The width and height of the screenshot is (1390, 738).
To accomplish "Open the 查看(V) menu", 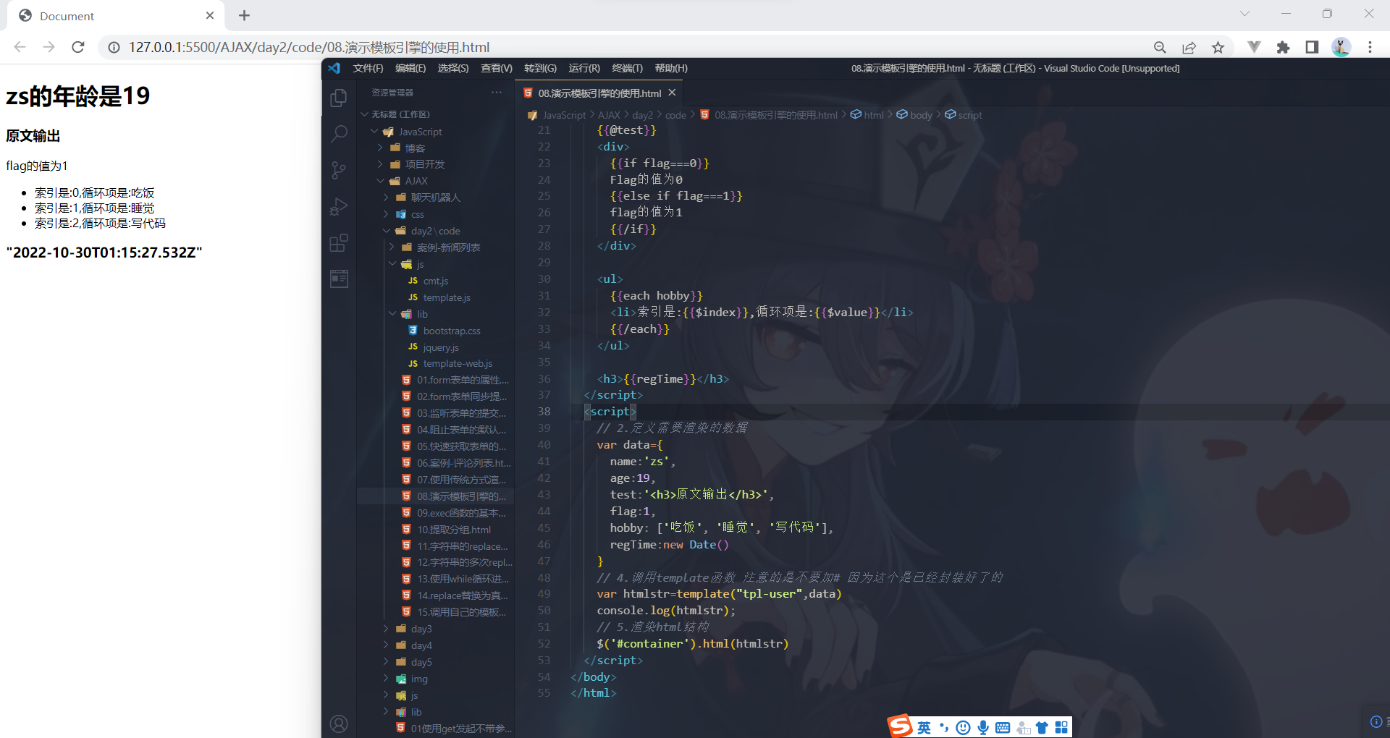I will (x=497, y=68).
